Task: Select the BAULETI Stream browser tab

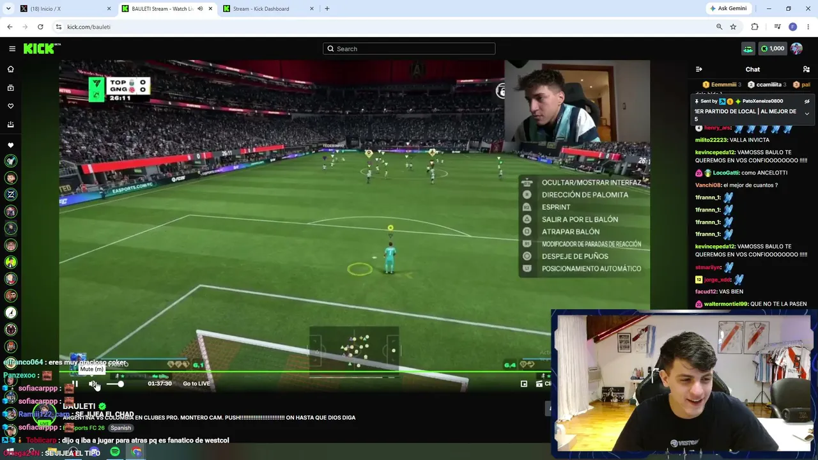Action: [x=167, y=9]
